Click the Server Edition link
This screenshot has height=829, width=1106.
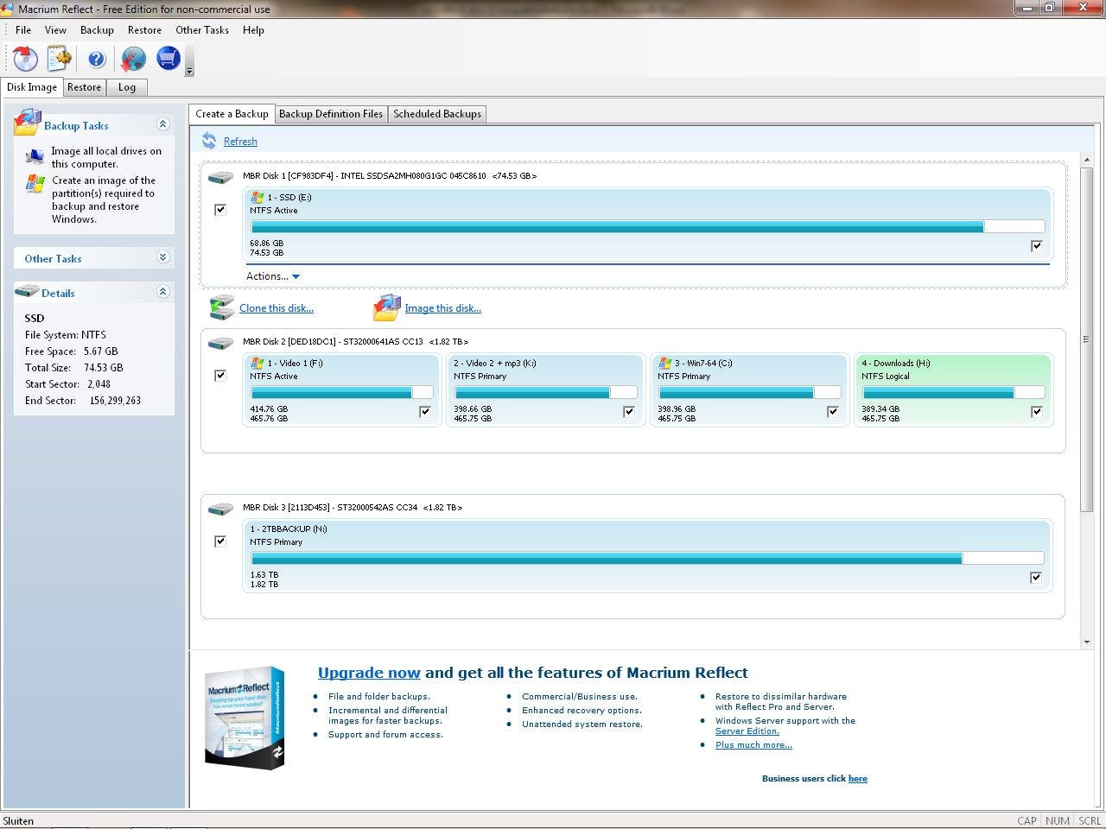pos(747,731)
